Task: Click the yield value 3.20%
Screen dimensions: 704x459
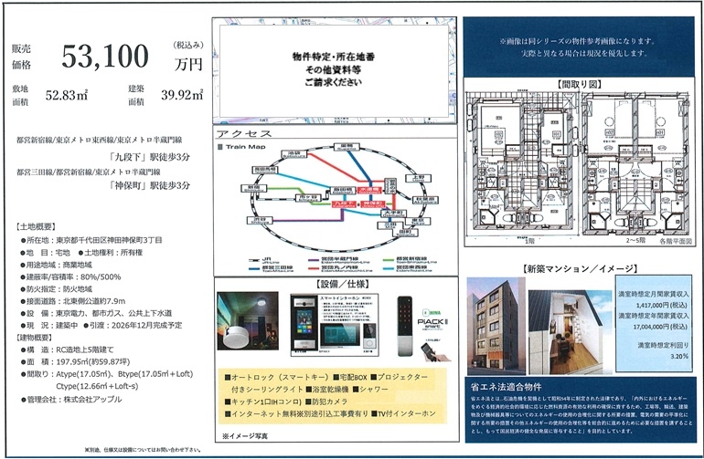Action: [678, 357]
